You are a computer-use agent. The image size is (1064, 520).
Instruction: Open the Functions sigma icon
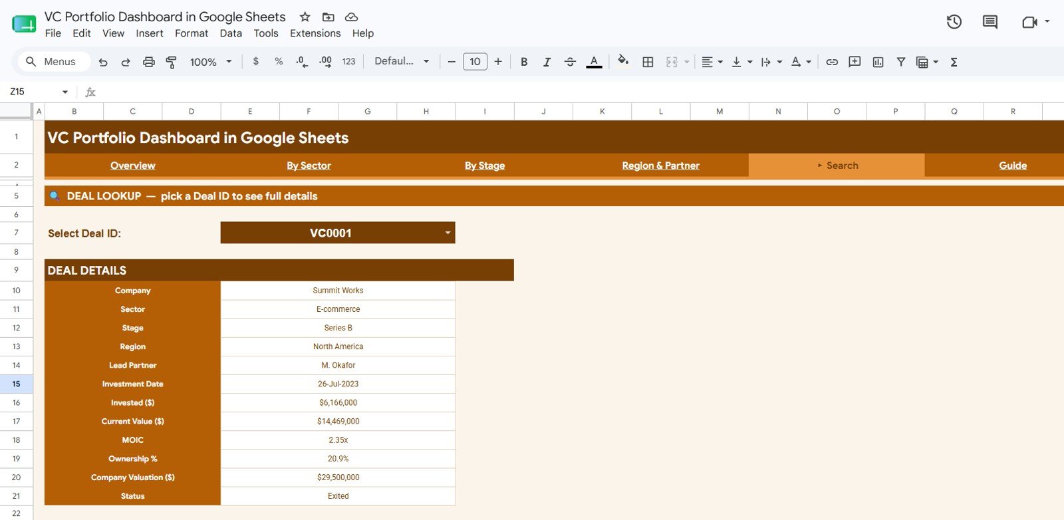point(954,62)
